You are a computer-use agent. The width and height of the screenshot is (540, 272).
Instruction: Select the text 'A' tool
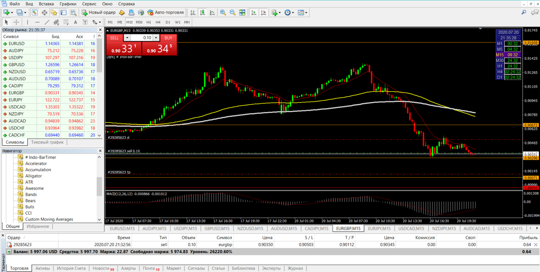(x=75, y=22)
